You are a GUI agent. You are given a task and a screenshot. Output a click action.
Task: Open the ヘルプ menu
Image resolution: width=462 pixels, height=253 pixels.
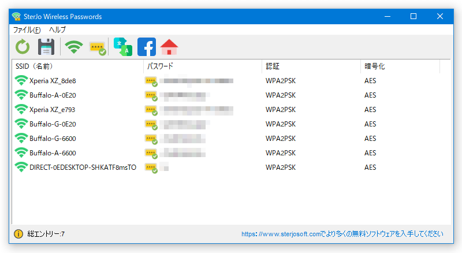(57, 30)
